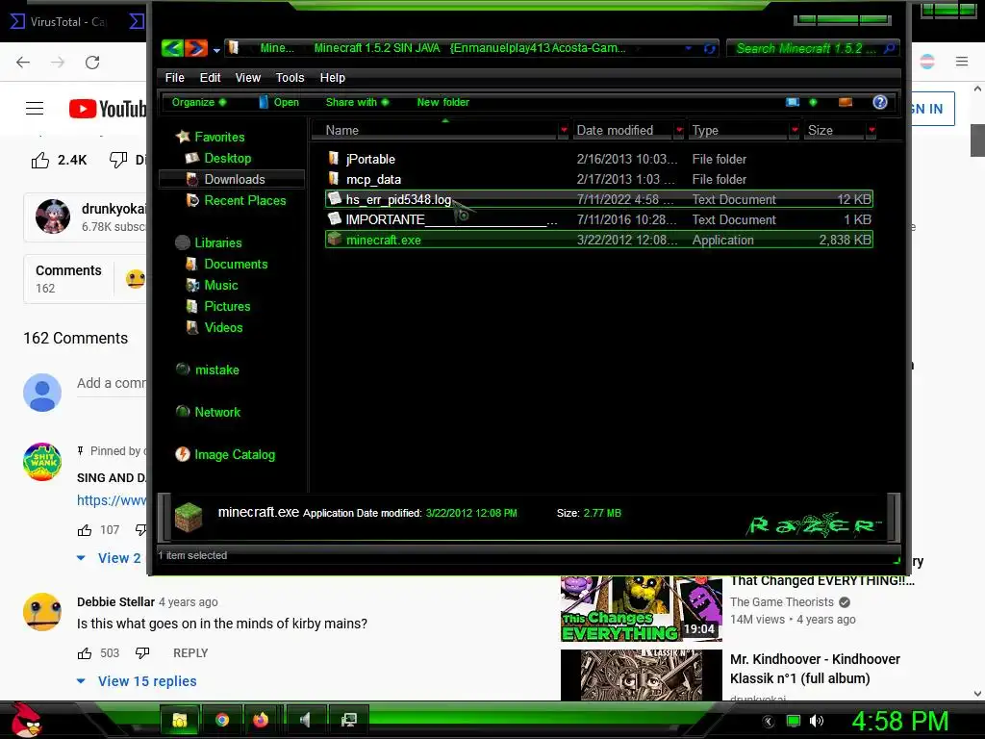Click the search magnifier icon in Explorer
Viewport: 985px width, 739px height.
click(x=890, y=48)
